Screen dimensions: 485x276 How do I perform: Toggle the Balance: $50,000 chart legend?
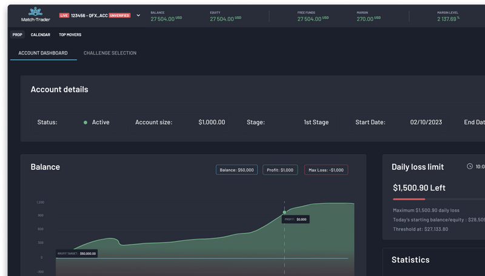tap(236, 170)
